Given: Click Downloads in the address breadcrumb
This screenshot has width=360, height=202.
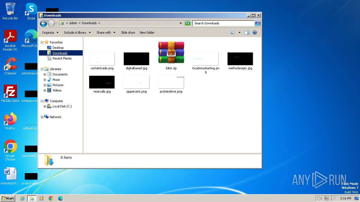Looking at the screenshot, I should (89, 23).
